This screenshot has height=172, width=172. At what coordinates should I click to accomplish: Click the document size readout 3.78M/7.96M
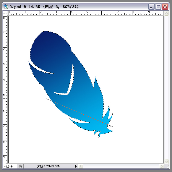pos(49,166)
